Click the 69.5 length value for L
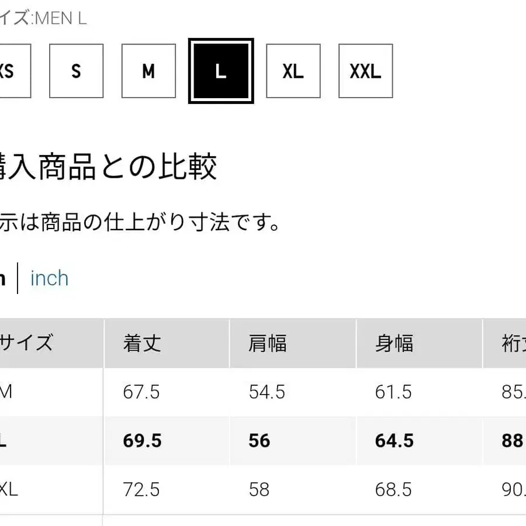The width and height of the screenshot is (526, 526). pyautogui.click(x=142, y=440)
